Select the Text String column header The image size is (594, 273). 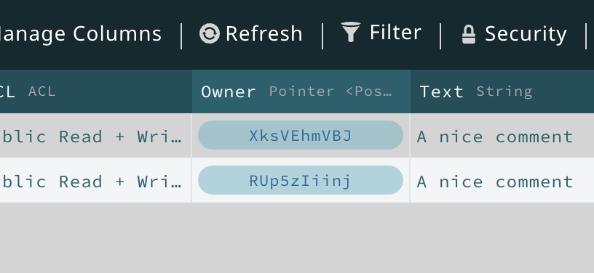click(x=502, y=91)
